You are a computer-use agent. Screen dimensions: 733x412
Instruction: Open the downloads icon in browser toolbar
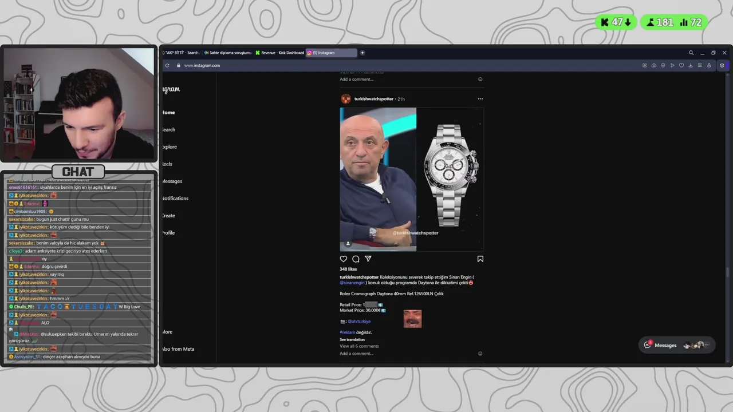(691, 65)
